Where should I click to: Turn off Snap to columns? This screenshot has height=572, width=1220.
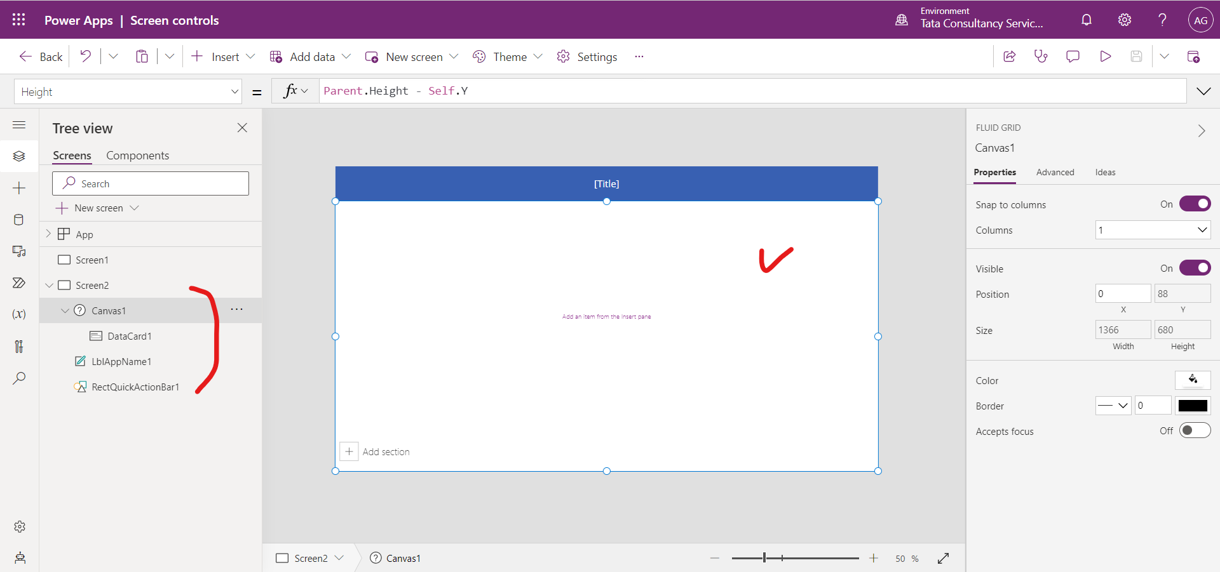point(1195,204)
